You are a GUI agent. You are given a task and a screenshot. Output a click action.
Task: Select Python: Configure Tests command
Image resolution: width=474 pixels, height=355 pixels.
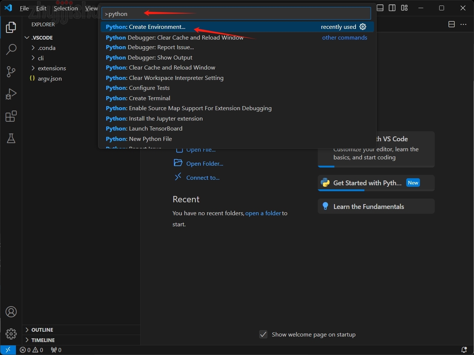(237, 88)
